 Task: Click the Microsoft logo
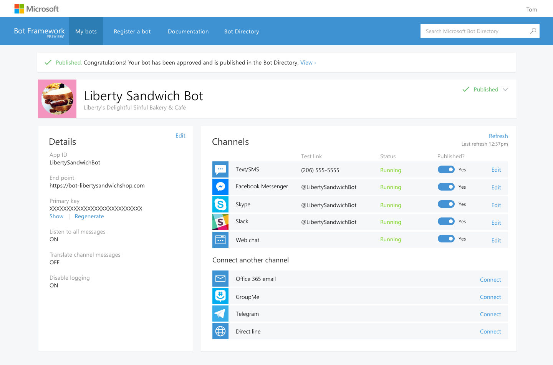click(x=36, y=9)
